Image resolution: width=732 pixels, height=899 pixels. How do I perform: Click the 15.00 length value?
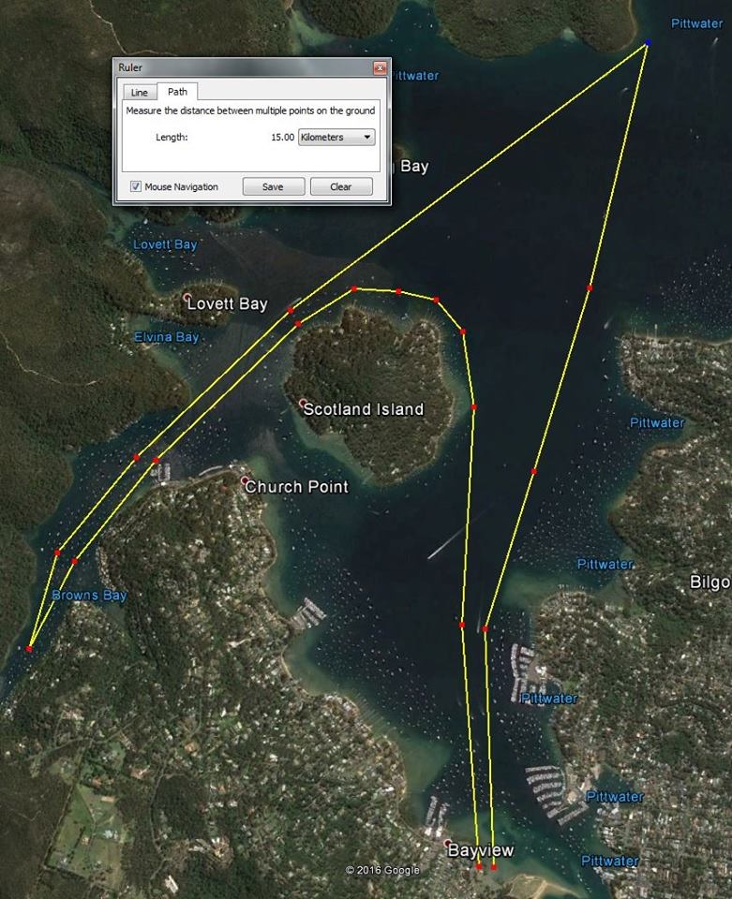coord(282,137)
